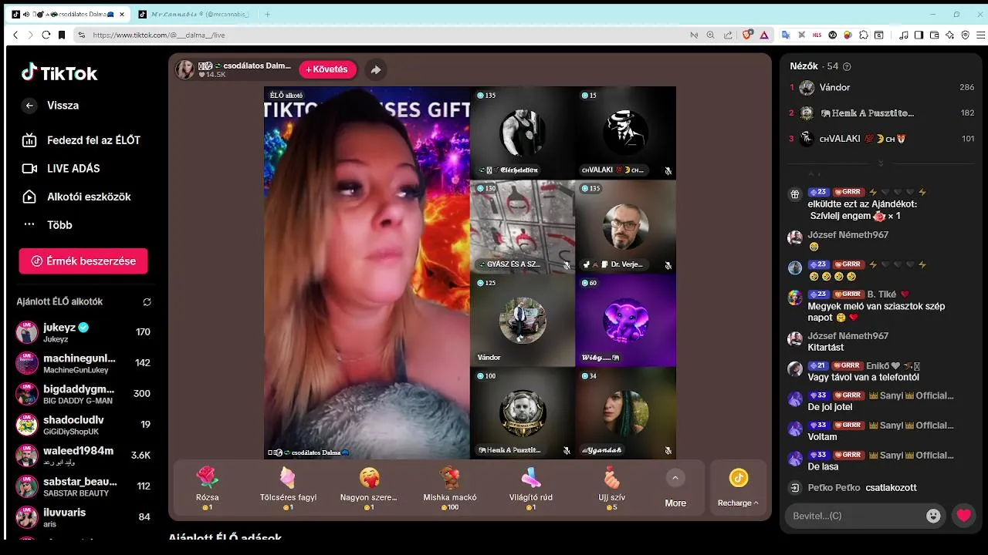Send a like with the heart button
The width and height of the screenshot is (988, 555).
963,516
